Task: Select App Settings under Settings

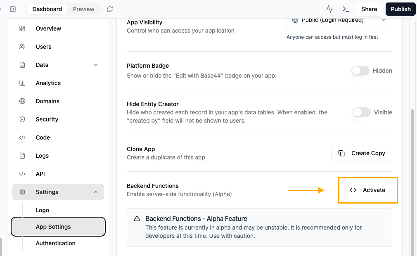Action: click(58, 227)
